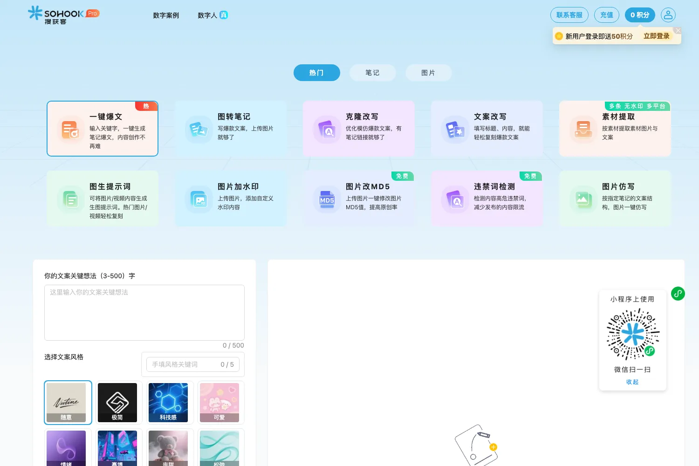The height and width of the screenshot is (466, 699).
Task: Open the user profile icon
Action: [x=668, y=15]
